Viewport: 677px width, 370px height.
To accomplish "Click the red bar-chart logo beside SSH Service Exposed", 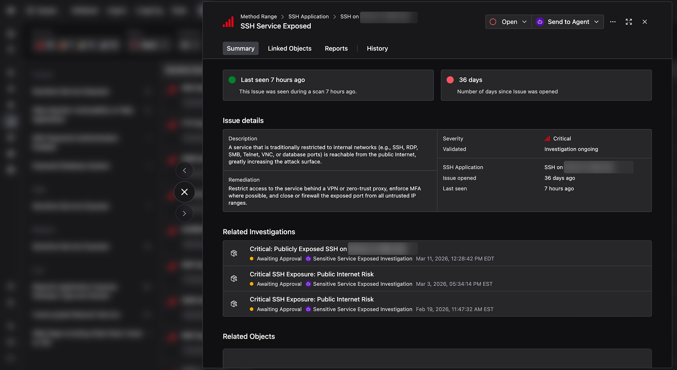I will [228, 22].
